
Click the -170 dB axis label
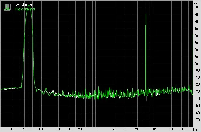197,120
